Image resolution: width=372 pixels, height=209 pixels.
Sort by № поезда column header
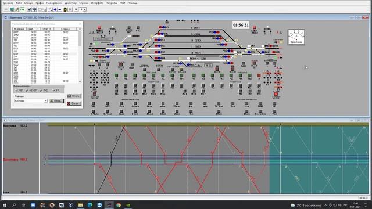(19, 29)
